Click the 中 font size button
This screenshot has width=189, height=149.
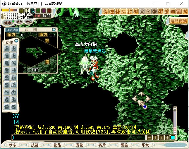[x=167, y=138]
